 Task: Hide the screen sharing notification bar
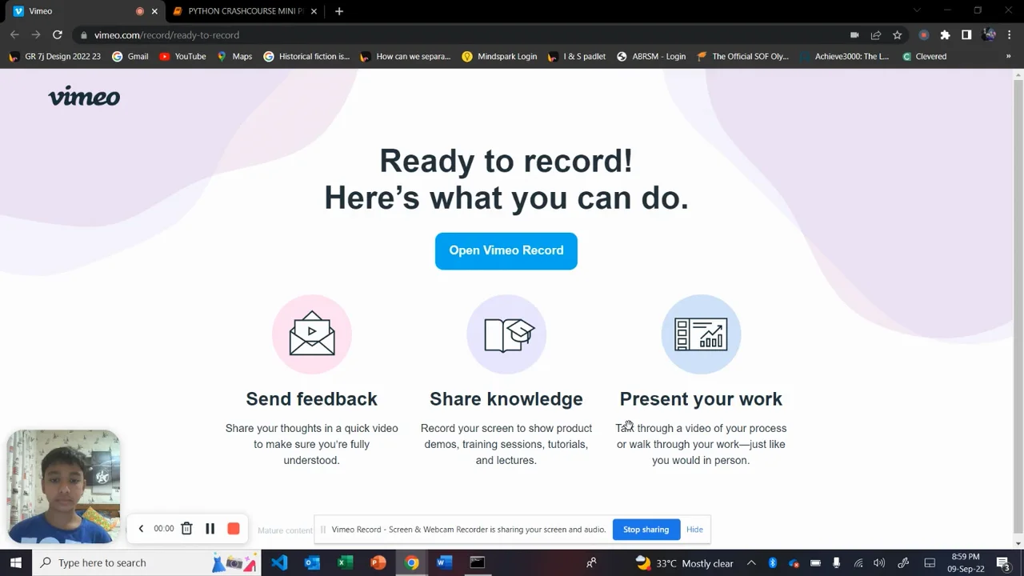pos(694,530)
